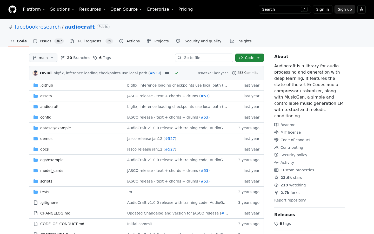Open the model_cards folder

(x=52, y=171)
